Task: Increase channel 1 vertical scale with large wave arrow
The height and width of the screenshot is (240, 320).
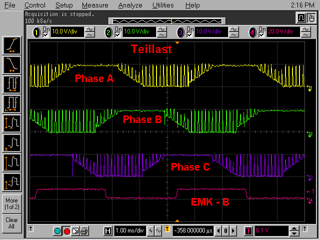Action: [90, 29]
